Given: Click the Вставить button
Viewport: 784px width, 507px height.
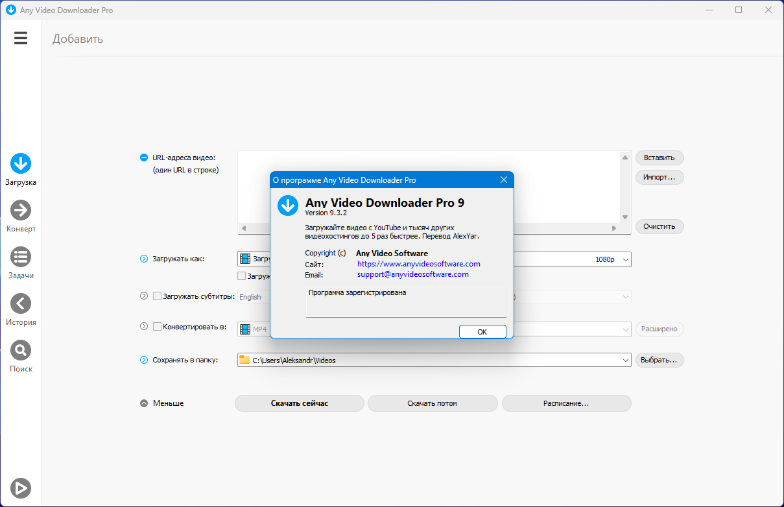Looking at the screenshot, I should click(x=659, y=158).
